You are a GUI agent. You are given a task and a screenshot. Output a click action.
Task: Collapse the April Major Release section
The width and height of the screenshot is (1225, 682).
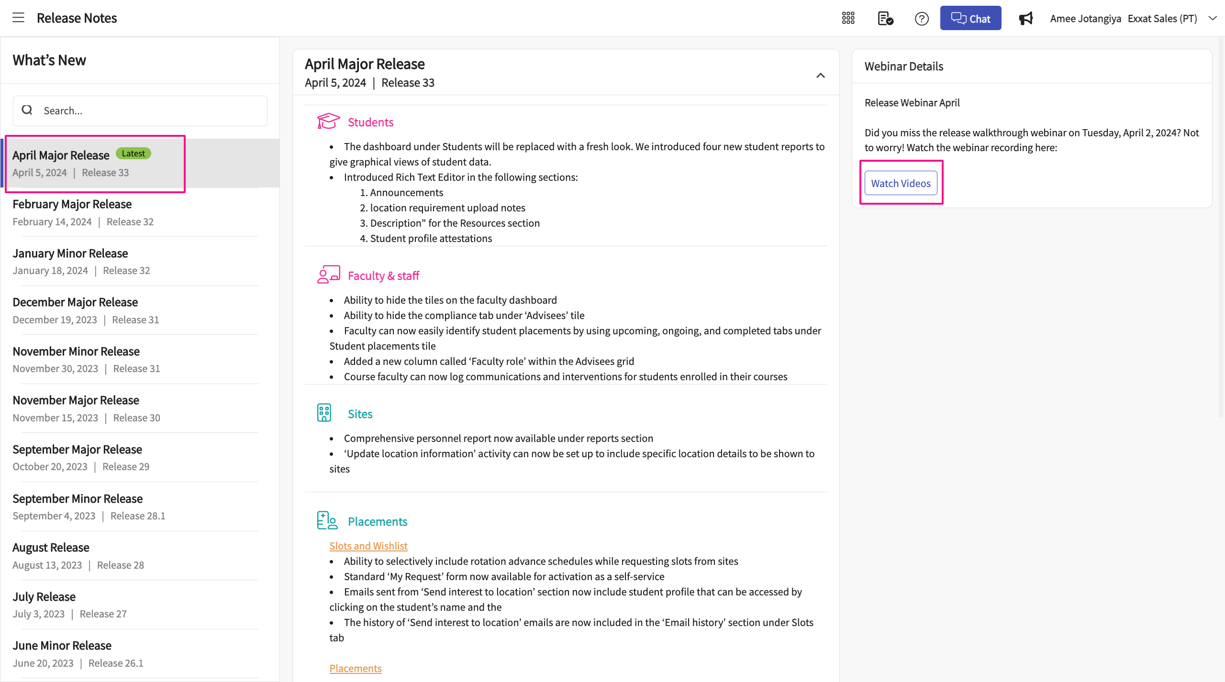point(820,75)
